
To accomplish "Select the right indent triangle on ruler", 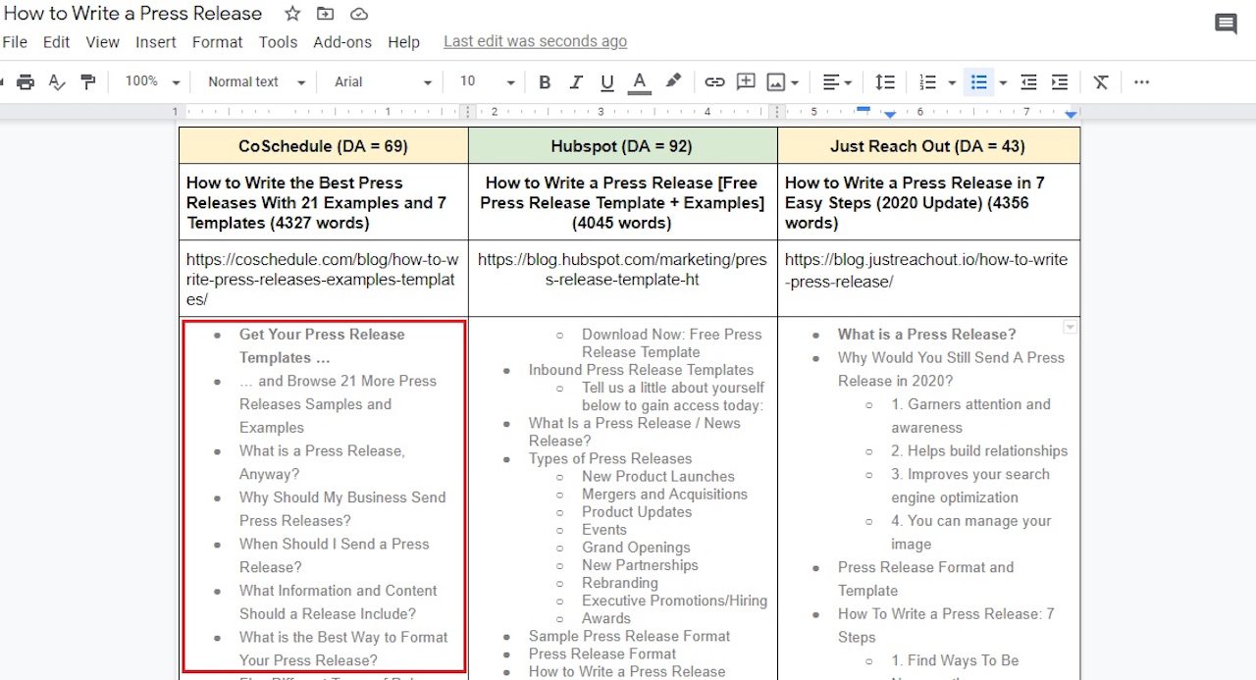I will [1072, 116].
